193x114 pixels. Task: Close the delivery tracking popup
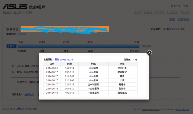coord(149,53)
